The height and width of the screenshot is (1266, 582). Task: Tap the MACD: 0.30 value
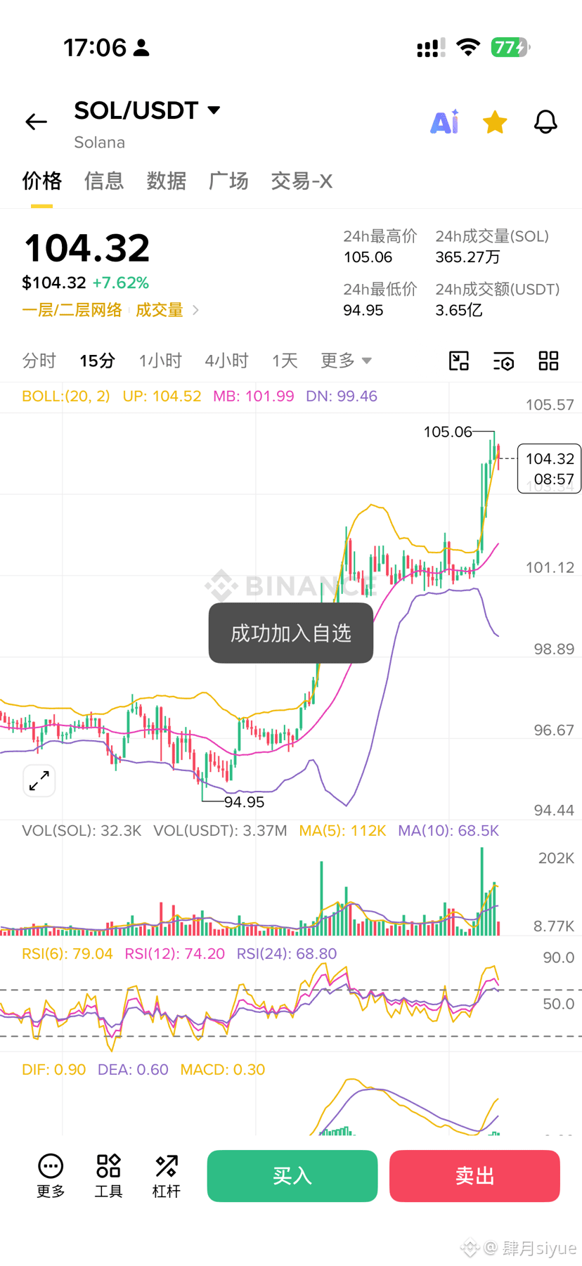point(222,1070)
